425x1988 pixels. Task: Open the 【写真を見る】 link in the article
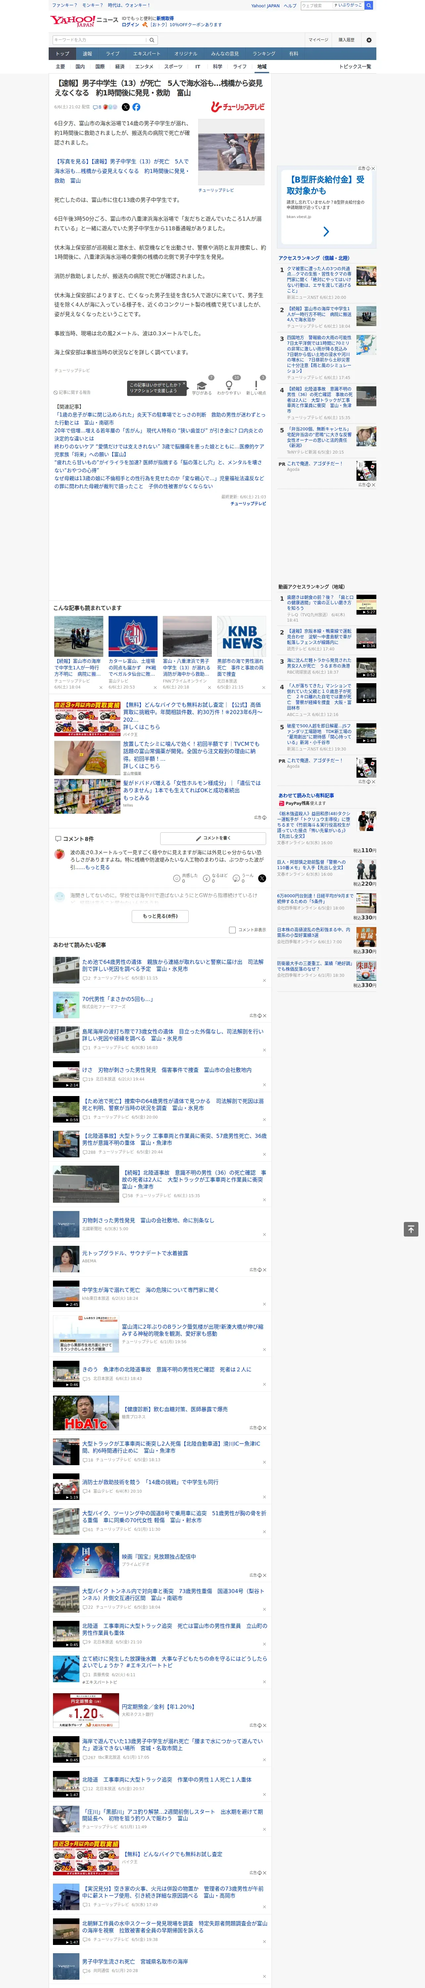click(x=121, y=171)
